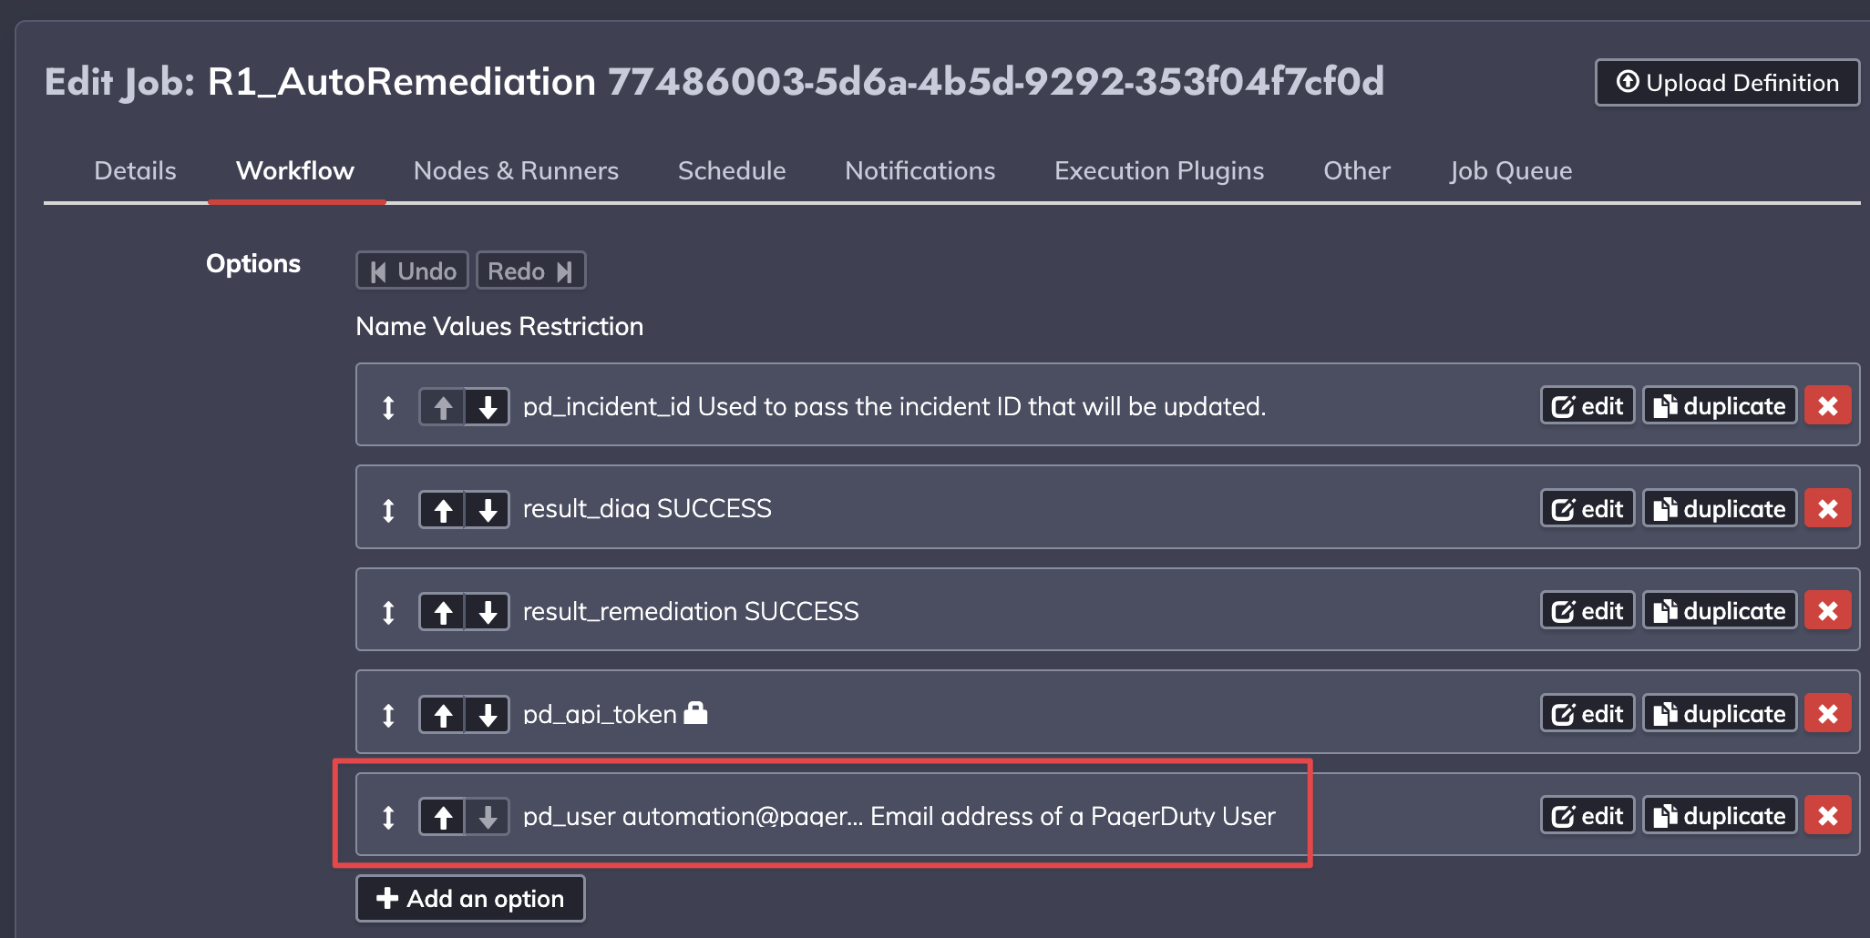Duplicate the pd_incident_id option
The width and height of the screenshot is (1870, 938).
pyautogui.click(x=1720, y=406)
